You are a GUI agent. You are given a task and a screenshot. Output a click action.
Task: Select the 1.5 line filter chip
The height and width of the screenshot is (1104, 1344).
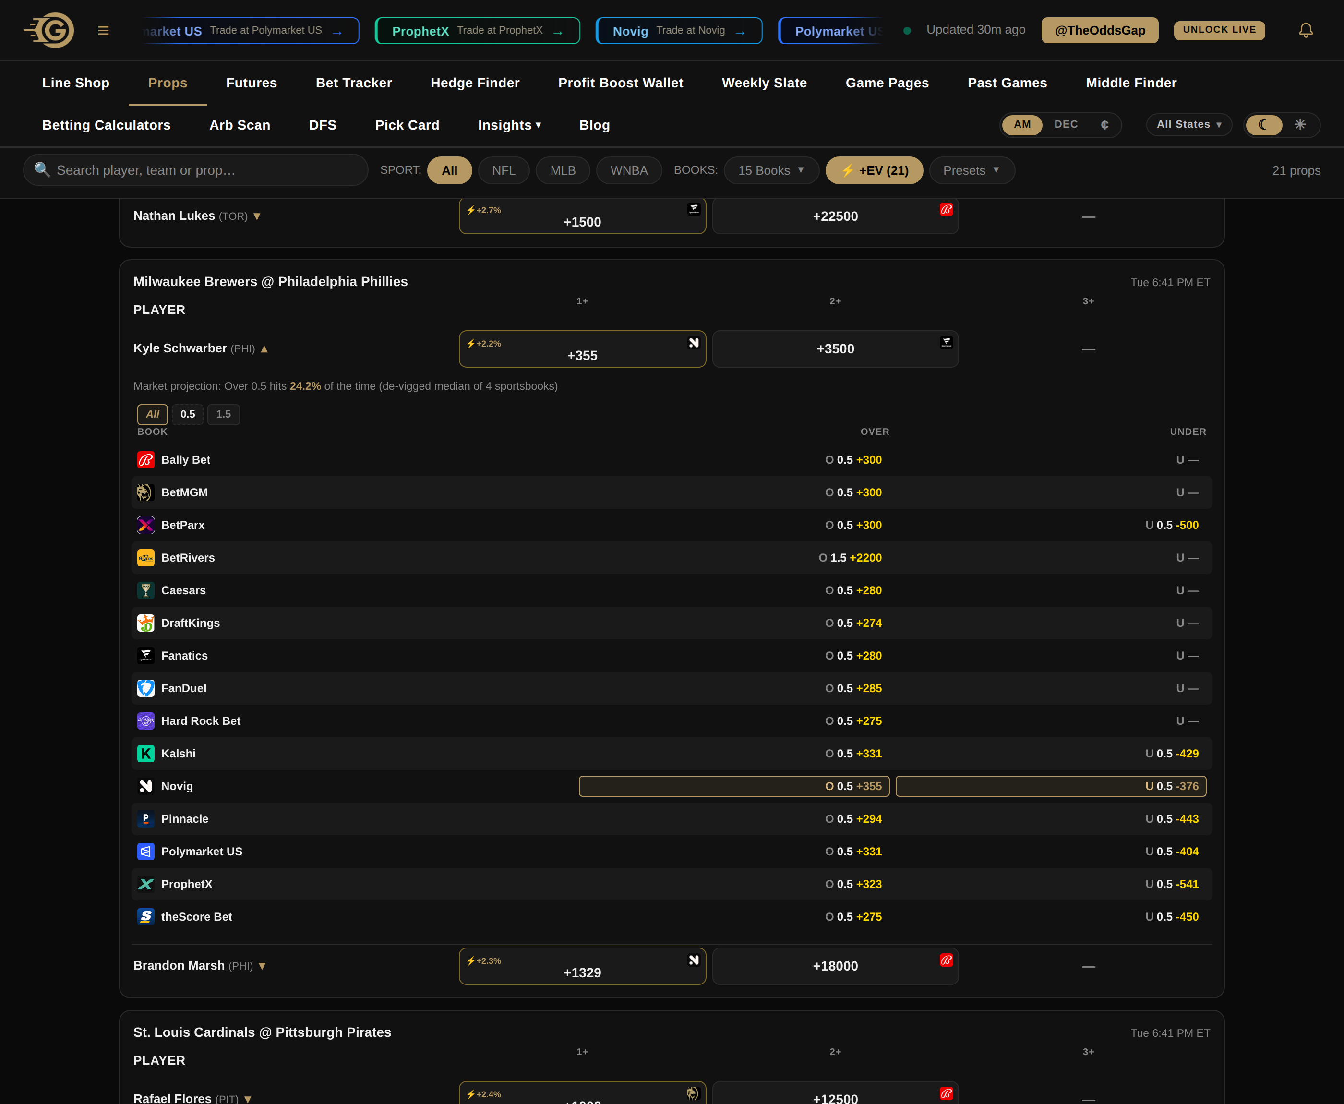tap(223, 415)
